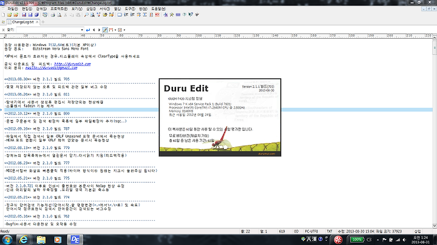Find next match with right arrow
Screen dimensions: 437x245
[x=99, y=30]
